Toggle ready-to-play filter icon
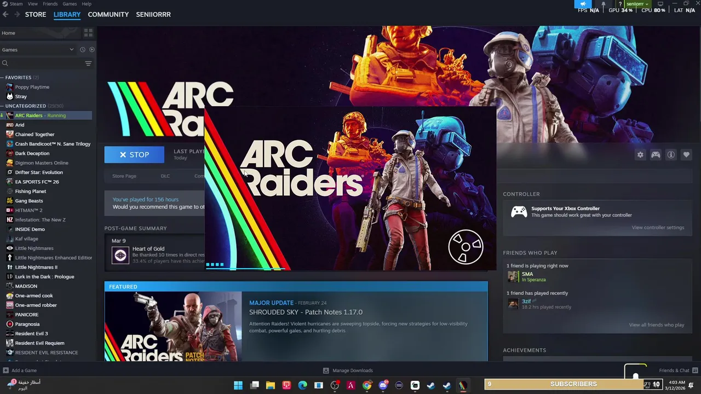 point(91,50)
